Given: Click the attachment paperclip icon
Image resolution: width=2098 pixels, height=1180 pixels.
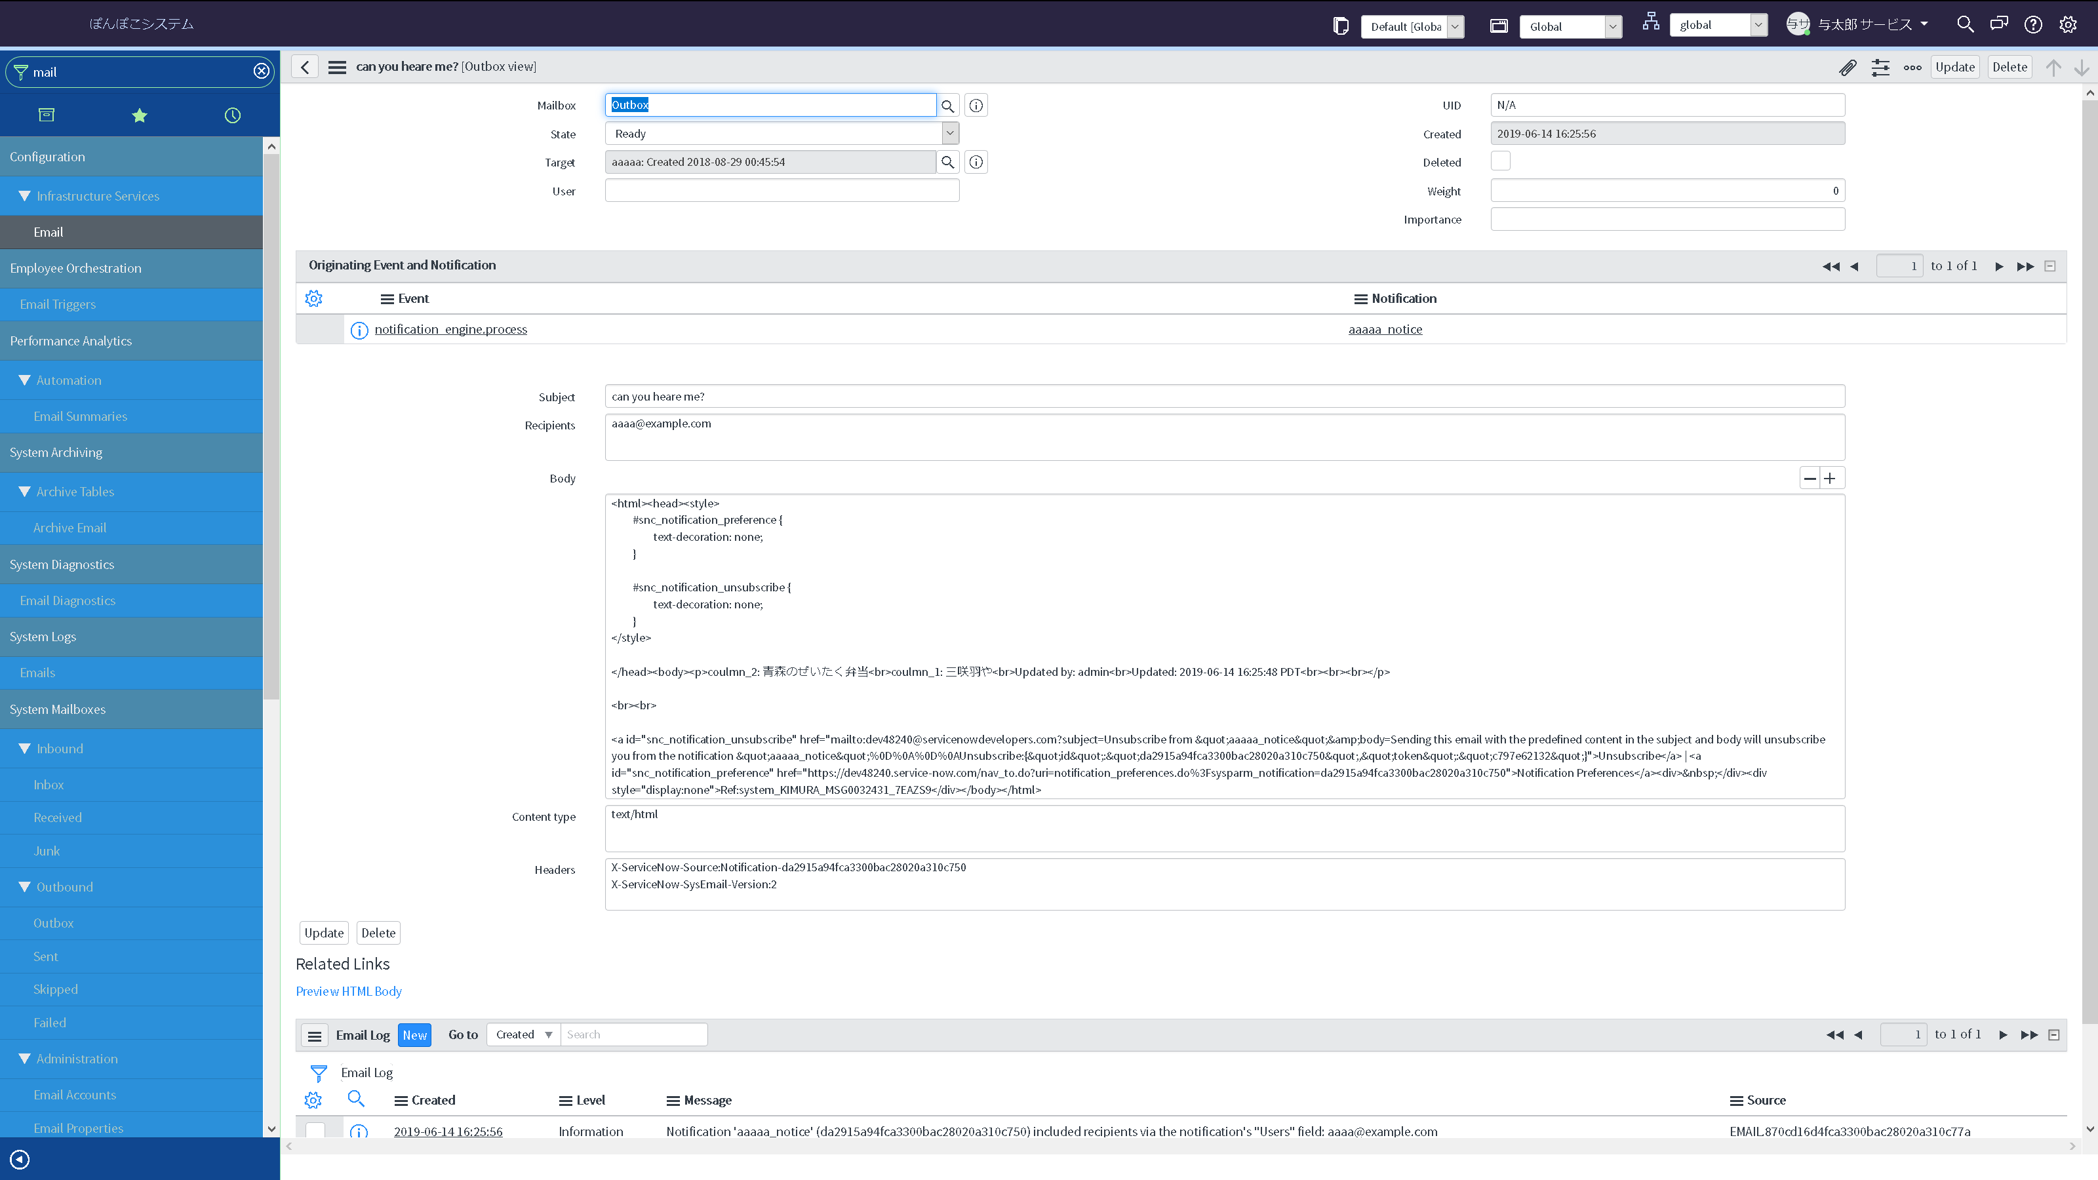Looking at the screenshot, I should coord(1847,68).
